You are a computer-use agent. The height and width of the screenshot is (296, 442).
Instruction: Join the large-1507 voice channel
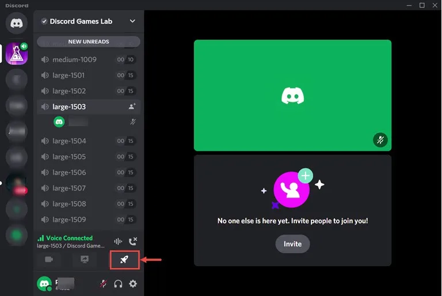pyautogui.click(x=89, y=188)
